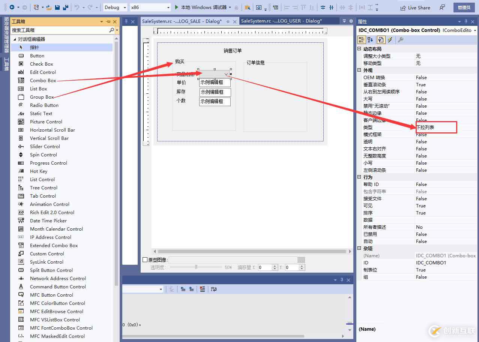Click the Live Share button label
The height and width of the screenshot is (342, 479).
click(419, 7)
